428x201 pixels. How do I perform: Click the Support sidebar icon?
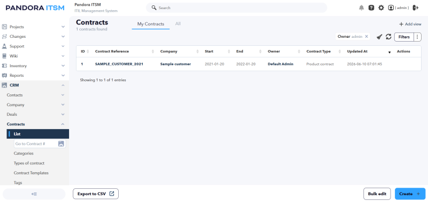(4, 46)
